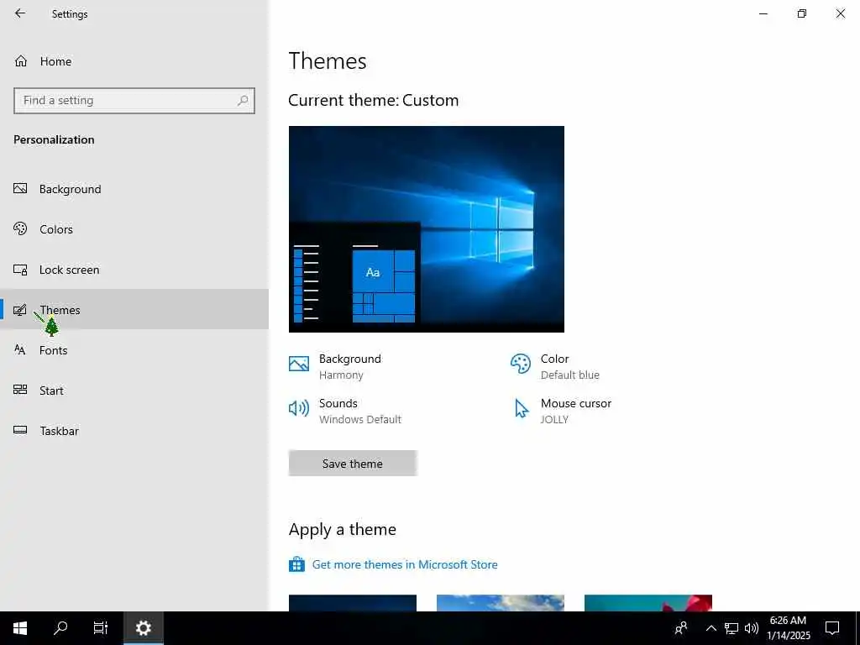
Task: Click the Background picture icon in sidebar
Action: coord(20,189)
